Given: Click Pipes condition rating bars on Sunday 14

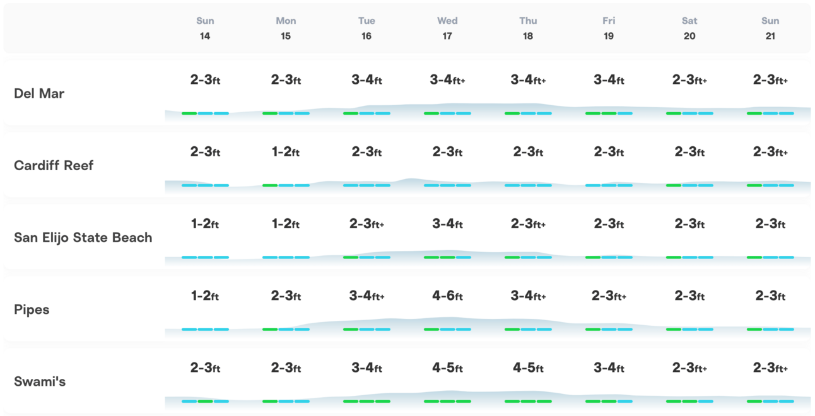Looking at the screenshot, I should pos(205,329).
